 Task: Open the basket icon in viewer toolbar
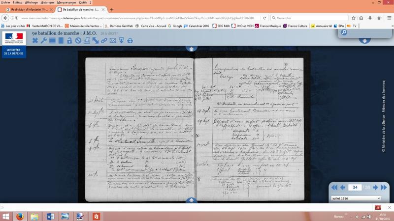coord(130,41)
